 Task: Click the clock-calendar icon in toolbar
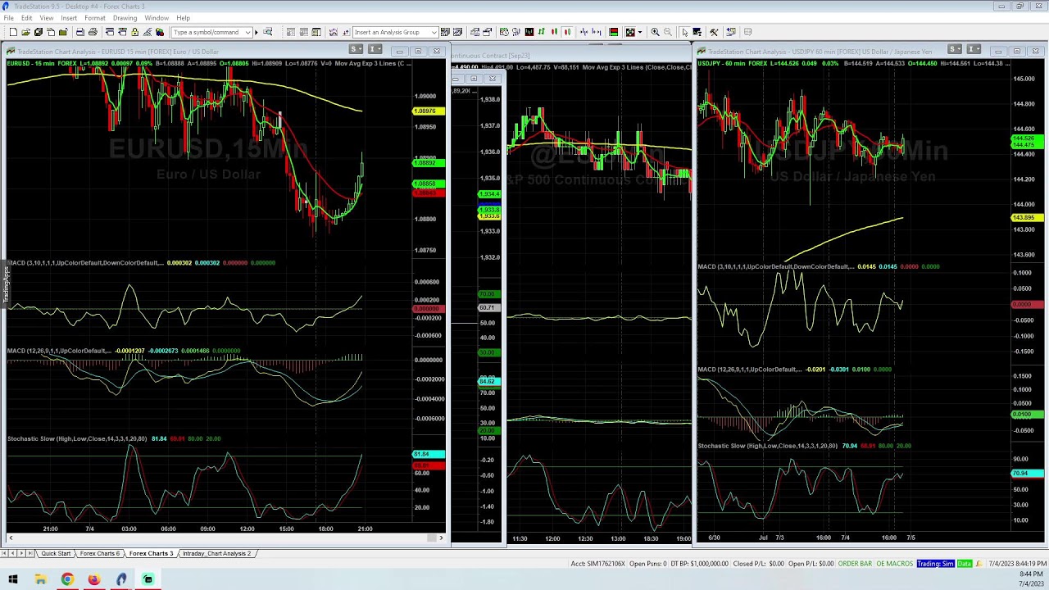(504, 32)
